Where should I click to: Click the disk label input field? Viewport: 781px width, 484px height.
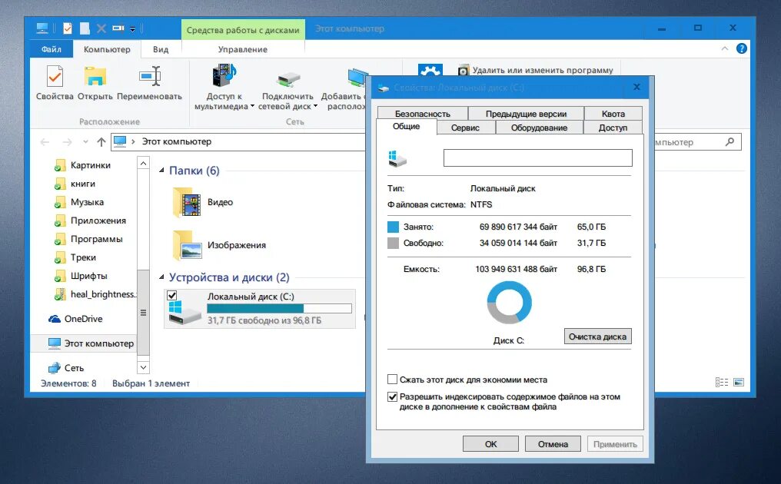pyautogui.click(x=538, y=157)
